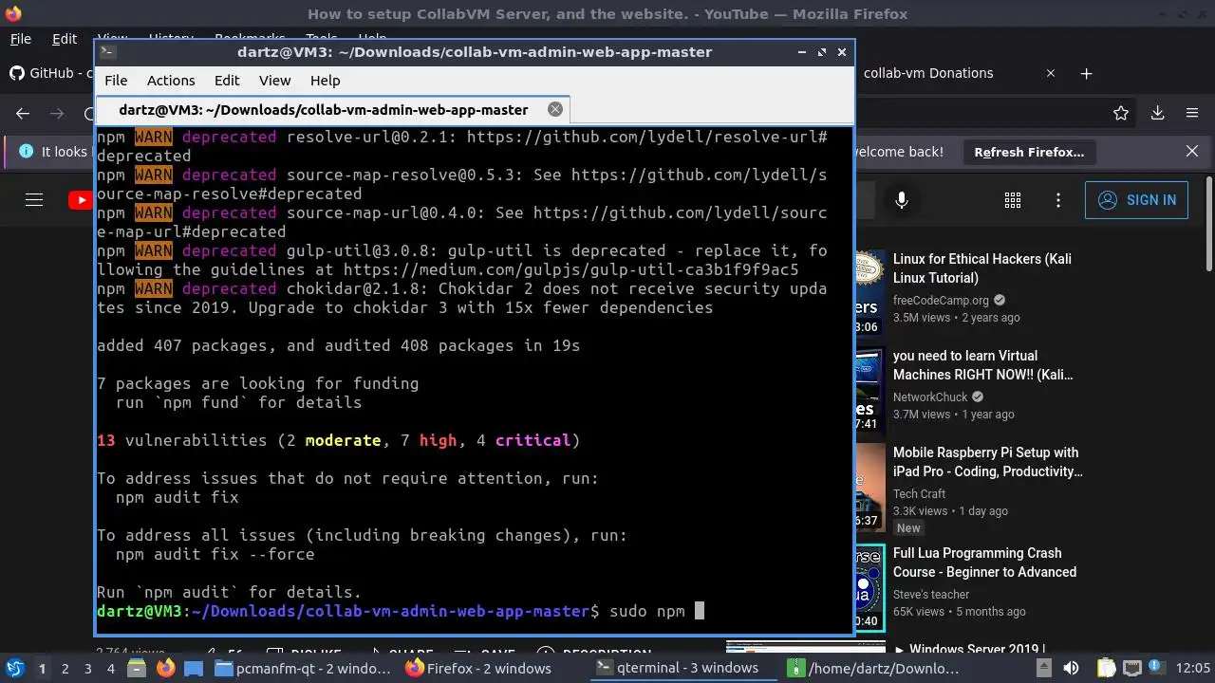Click the YouTube SIGN IN button
Image resolution: width=1215 pixels, height=683 pixels.
click(1136, 200)
